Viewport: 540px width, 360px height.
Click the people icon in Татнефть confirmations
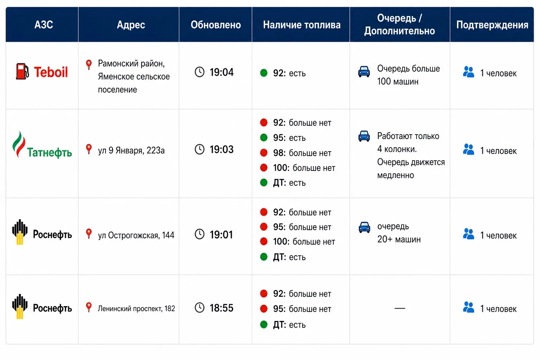coord(469,149)
